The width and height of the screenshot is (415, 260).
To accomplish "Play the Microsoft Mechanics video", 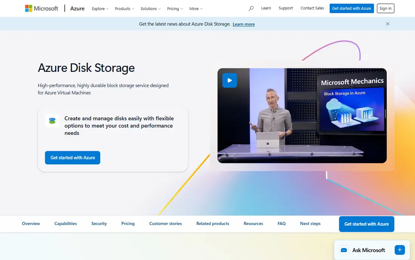I will (229, 80).
